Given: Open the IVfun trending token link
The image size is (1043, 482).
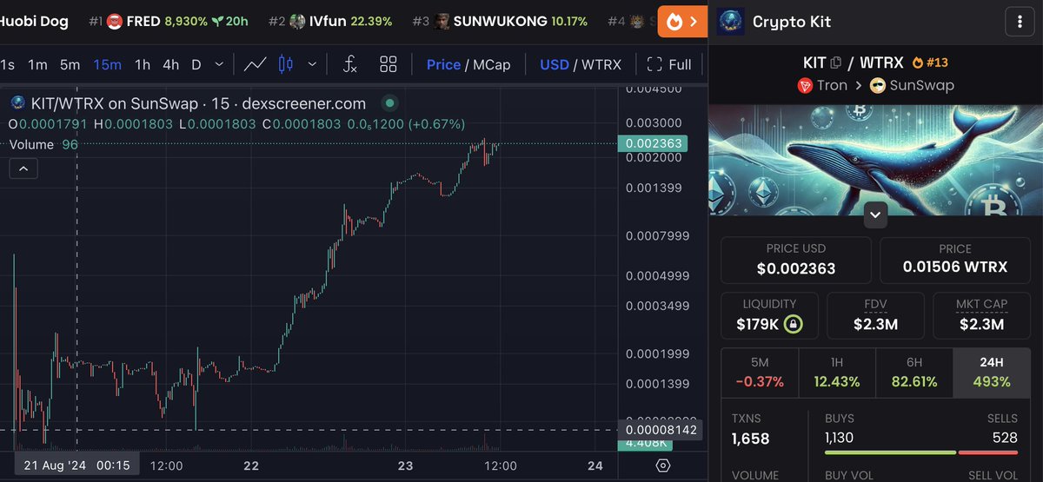Looking at the screenshot, I should [x=330, y=21].
